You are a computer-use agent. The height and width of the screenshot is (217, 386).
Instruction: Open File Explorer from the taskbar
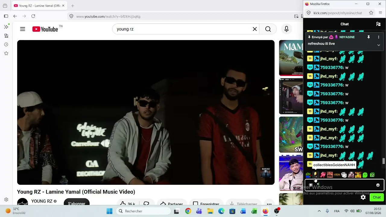click(210, 211)
